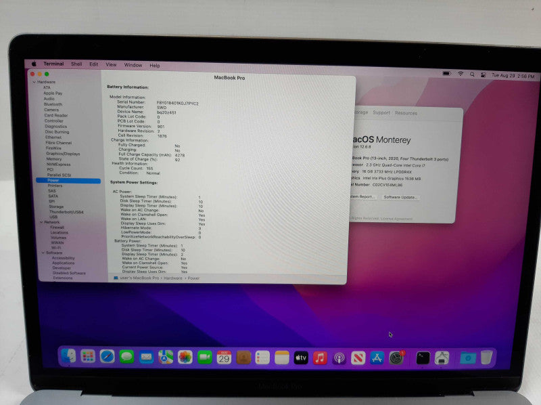Open Downloads folder in the Dock
This screenshot has width=541, height=405.
click(467, 358)
